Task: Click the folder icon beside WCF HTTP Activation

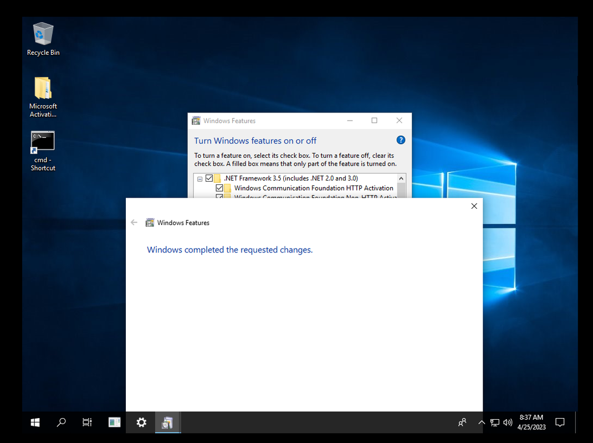Action: coord(227,188)
